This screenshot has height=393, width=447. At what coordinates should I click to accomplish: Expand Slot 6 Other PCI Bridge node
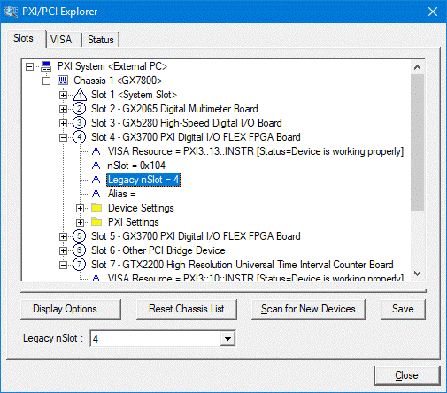[x=63, y=250]
